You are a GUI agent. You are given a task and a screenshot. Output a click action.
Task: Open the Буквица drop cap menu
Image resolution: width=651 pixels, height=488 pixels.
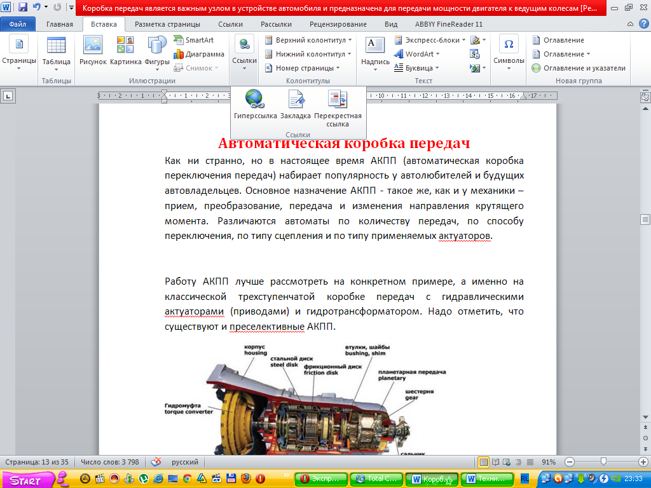pyautogui.click(x=416, y=68)
